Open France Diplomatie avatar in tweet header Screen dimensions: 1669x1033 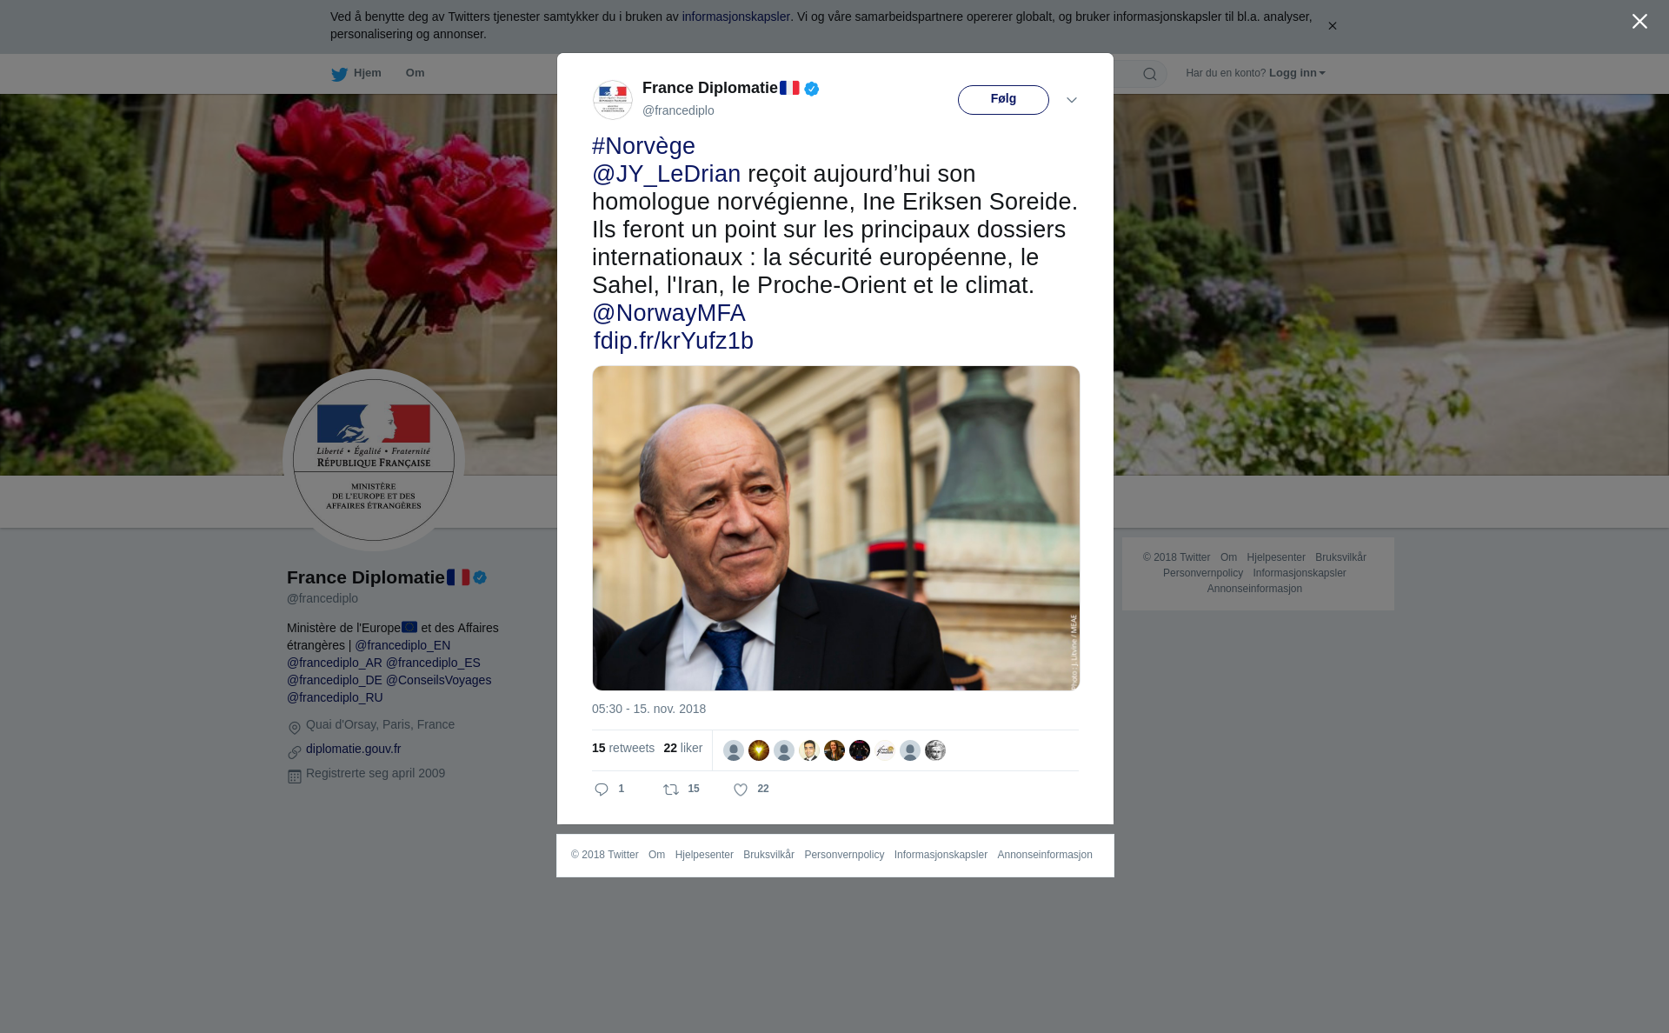click(x=613, y=100)
